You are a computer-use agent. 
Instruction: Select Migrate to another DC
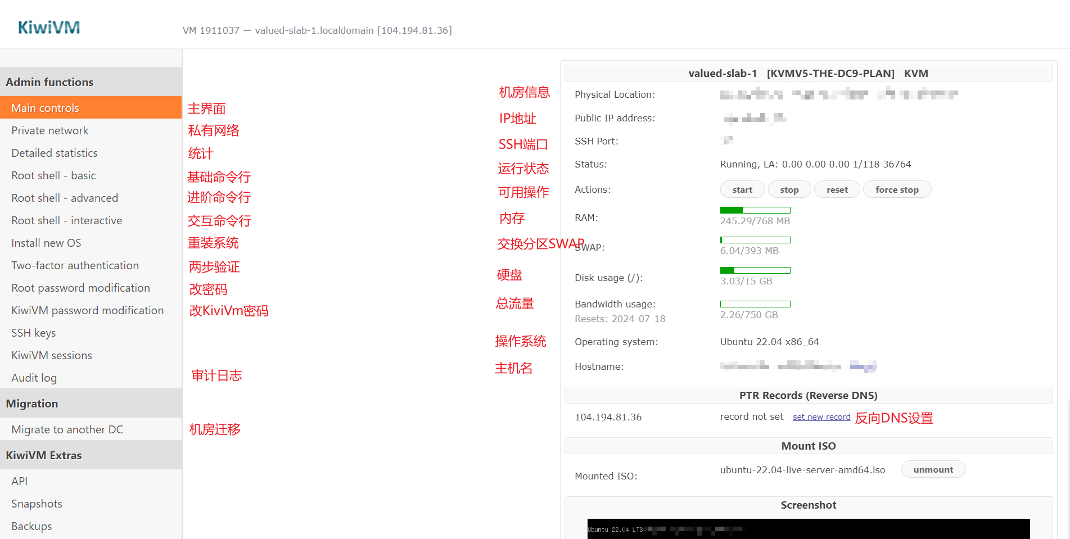[67, 429]
